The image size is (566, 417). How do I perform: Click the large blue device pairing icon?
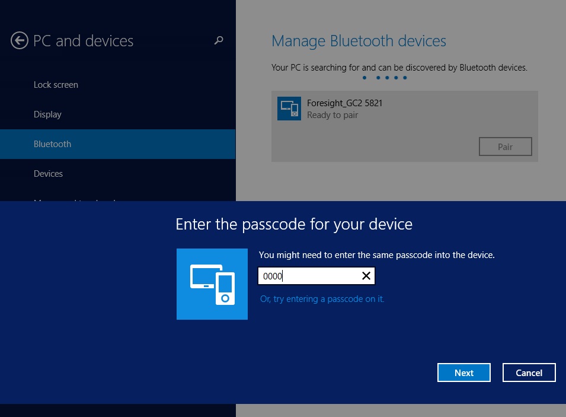212,284
